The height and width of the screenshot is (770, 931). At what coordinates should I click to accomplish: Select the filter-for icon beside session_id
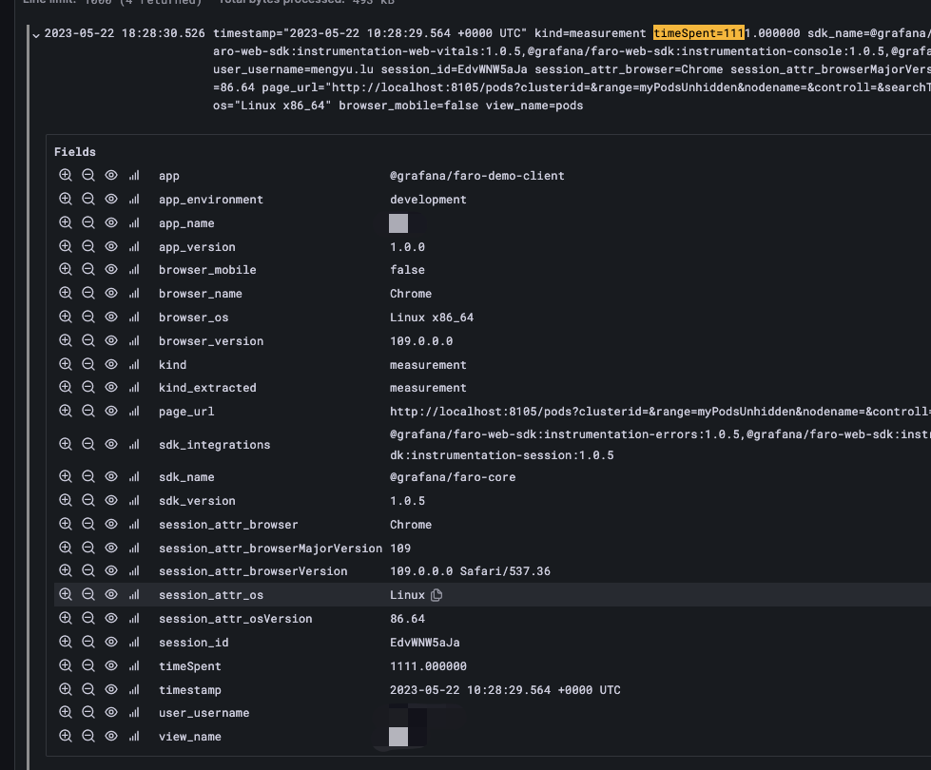pos(67,642)
